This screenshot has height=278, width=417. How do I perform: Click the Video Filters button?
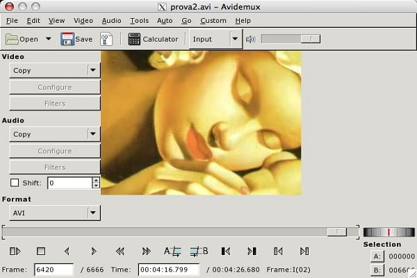(x=55, y=104)
